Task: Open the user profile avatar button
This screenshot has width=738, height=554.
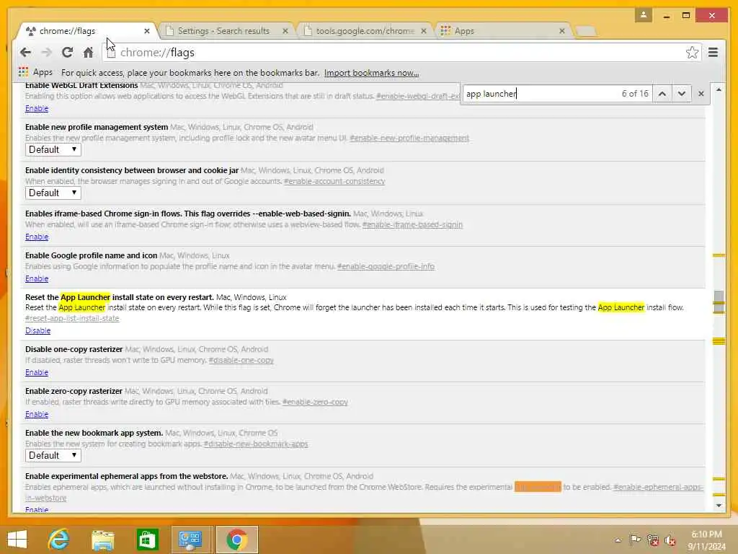Action: point(644,15)
